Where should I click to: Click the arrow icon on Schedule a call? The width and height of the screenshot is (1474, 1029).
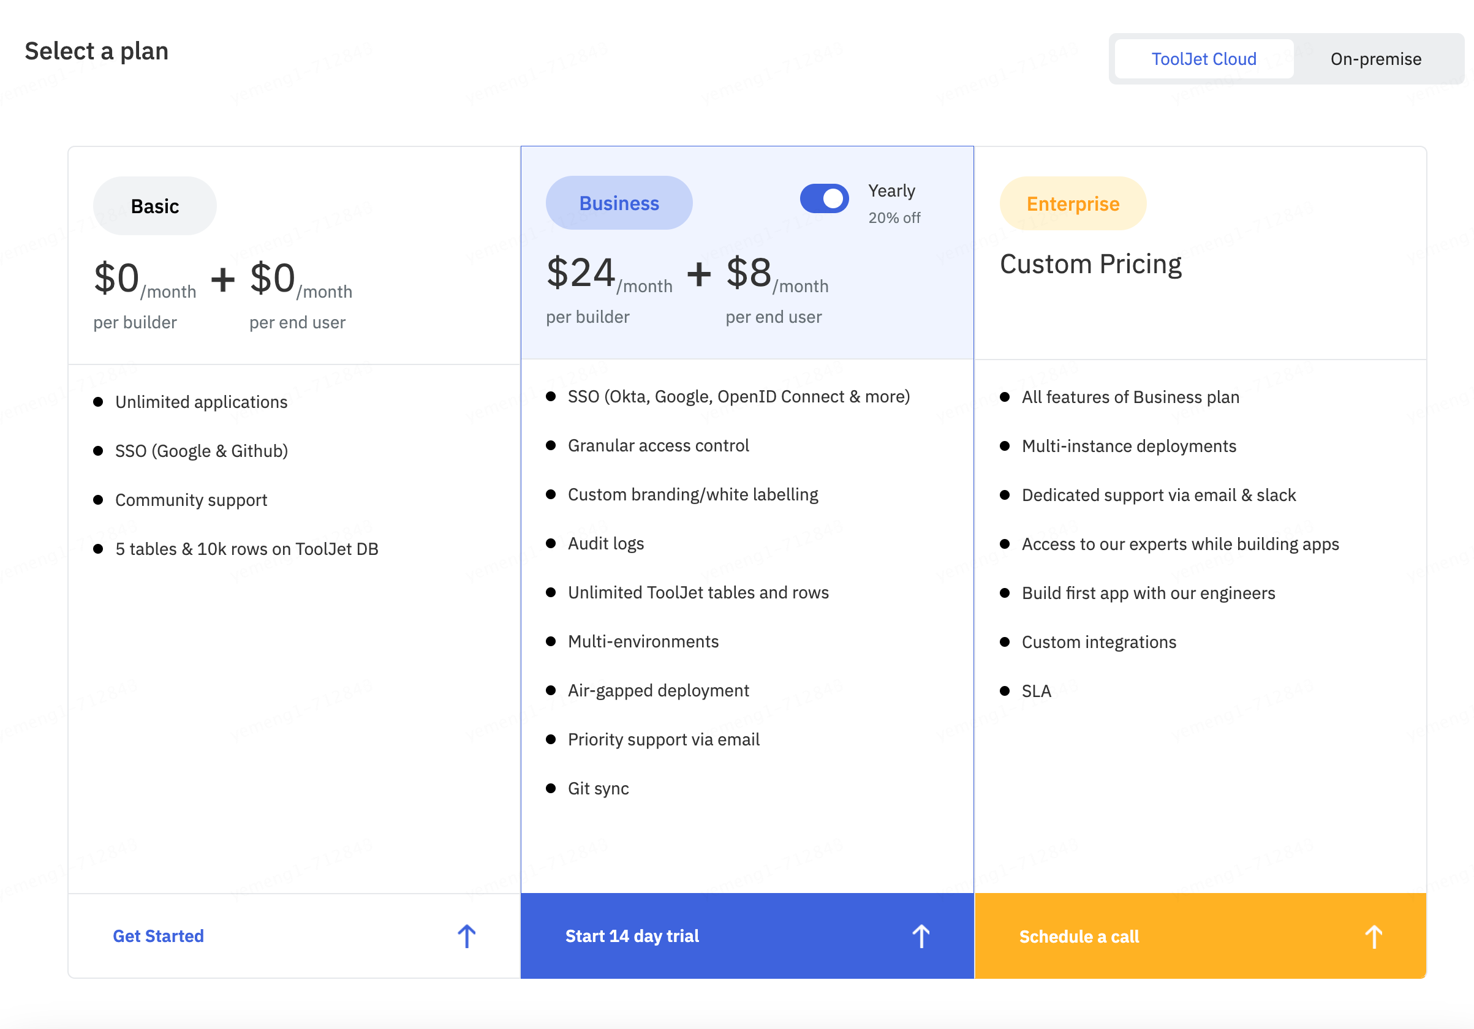1373,937
